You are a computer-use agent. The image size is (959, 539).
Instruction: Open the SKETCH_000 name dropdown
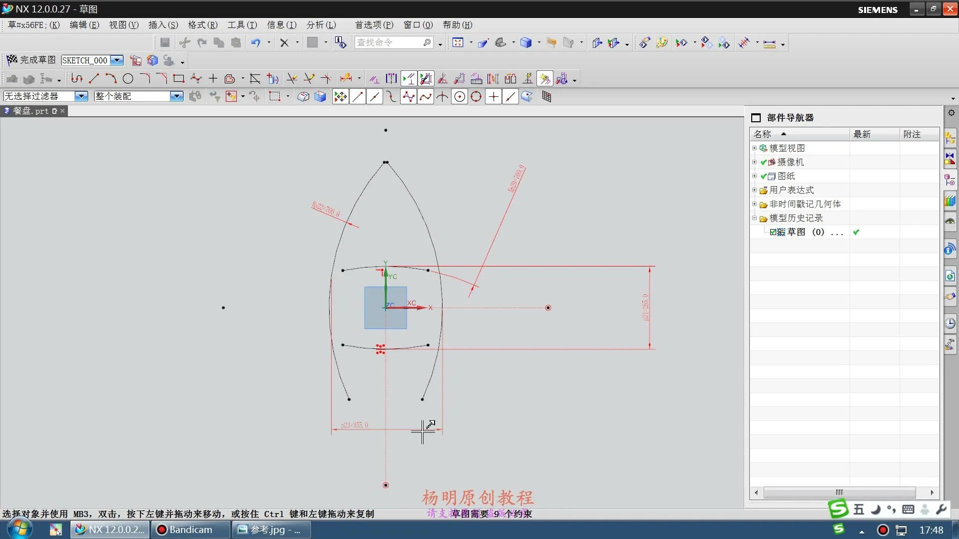coord(117,60)
